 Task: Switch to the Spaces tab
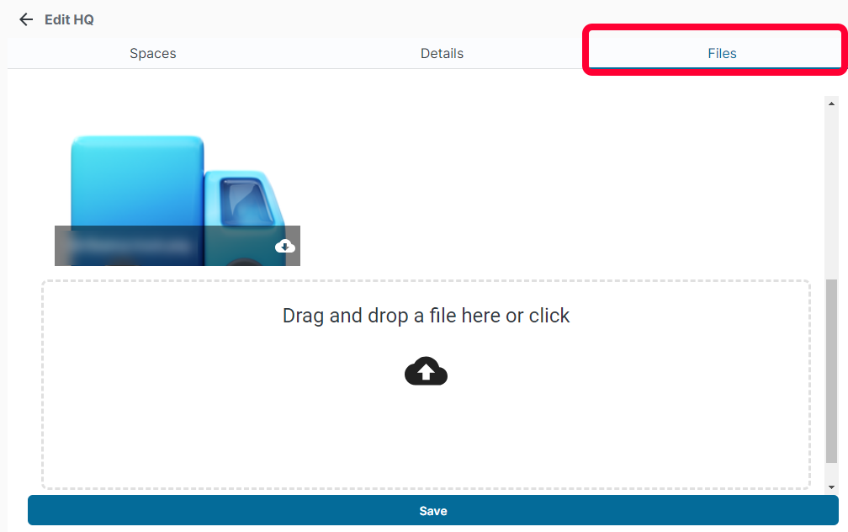point(152,54)
